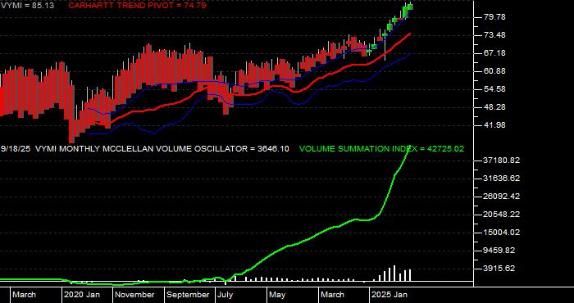Click the 54.58 price axis label
Image resolution: width=574 pixels, height=303 pixels.
494,89
